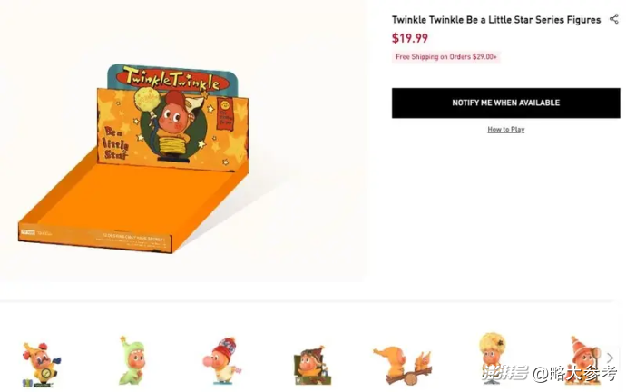Pick the figure sitting in suitcase thumbnail
The height and width of the screenshot is (392, 626).
click(312, 365)
